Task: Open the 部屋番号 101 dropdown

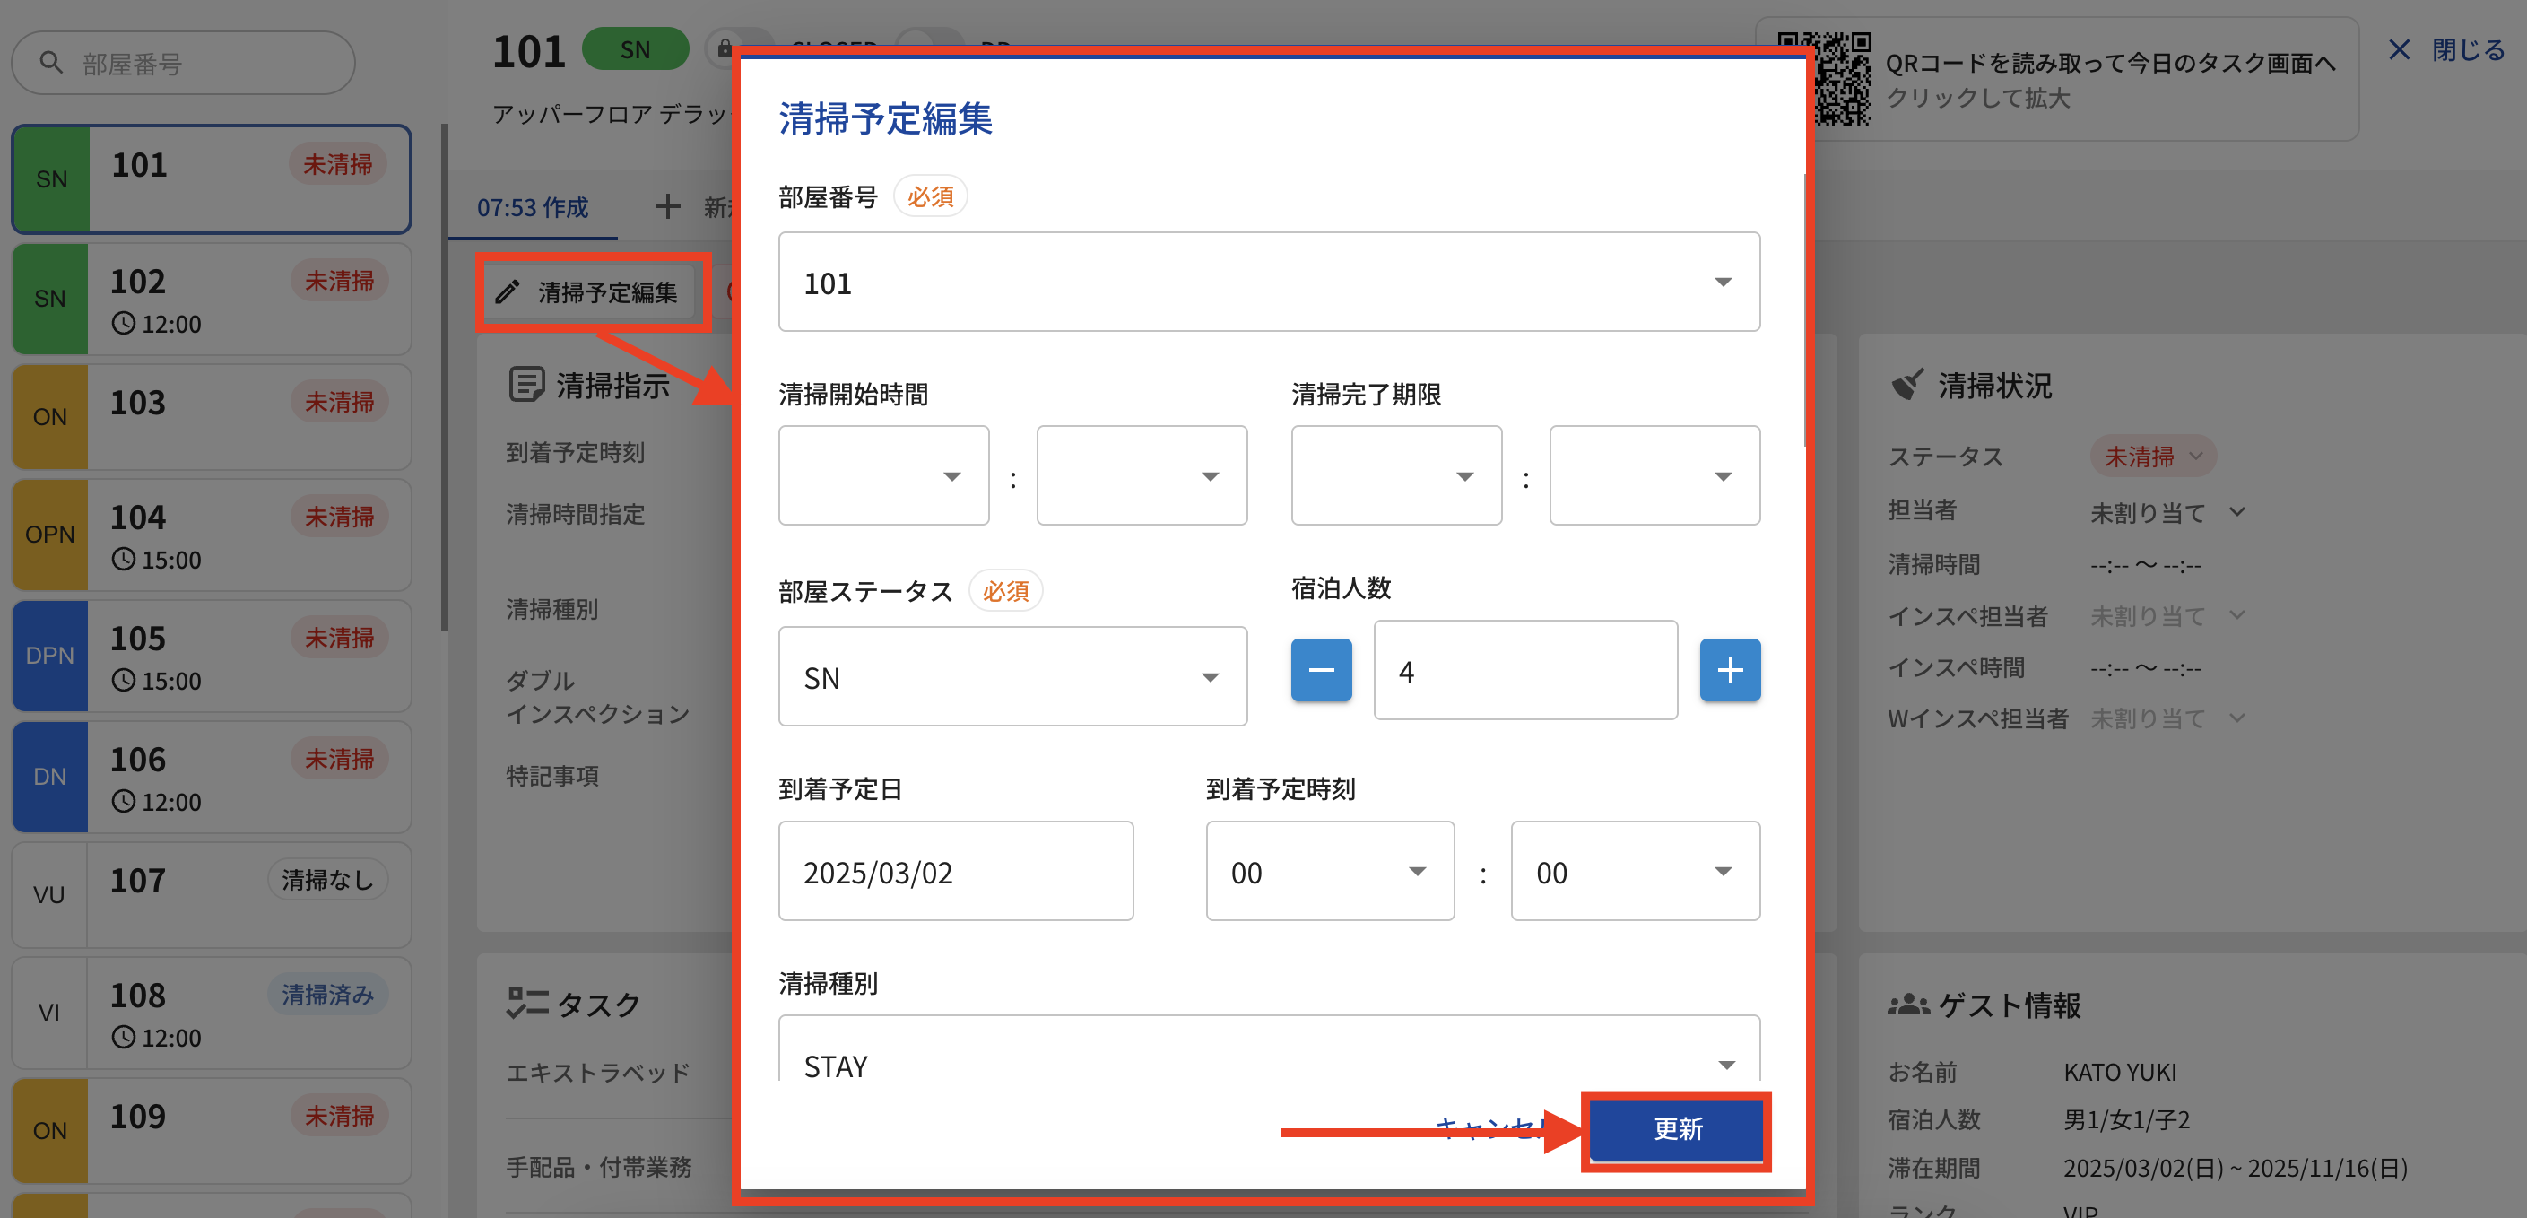Action: pos(1268,283)
